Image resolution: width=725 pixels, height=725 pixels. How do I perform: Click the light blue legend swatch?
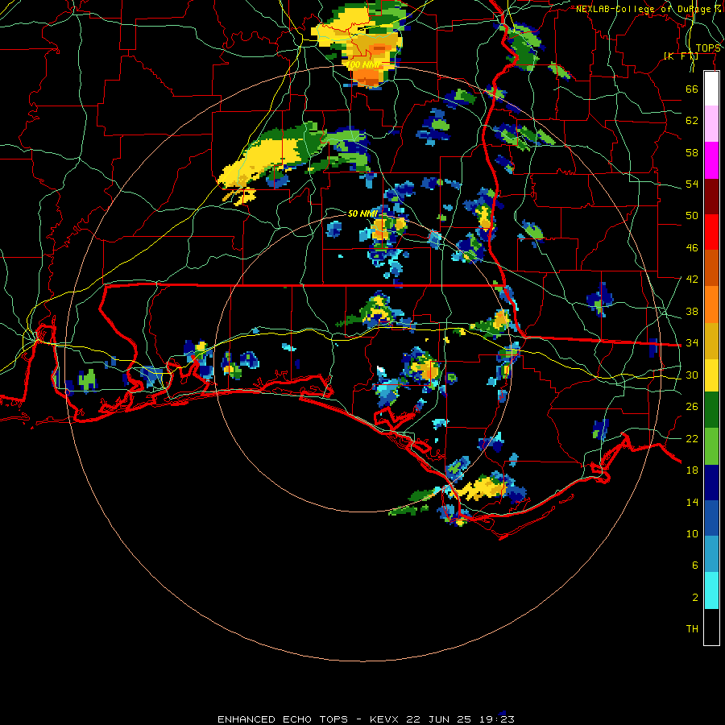point(711,554)
